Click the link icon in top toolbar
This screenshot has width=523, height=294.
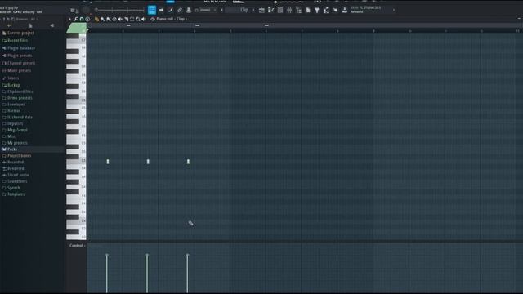click(180, 10)
